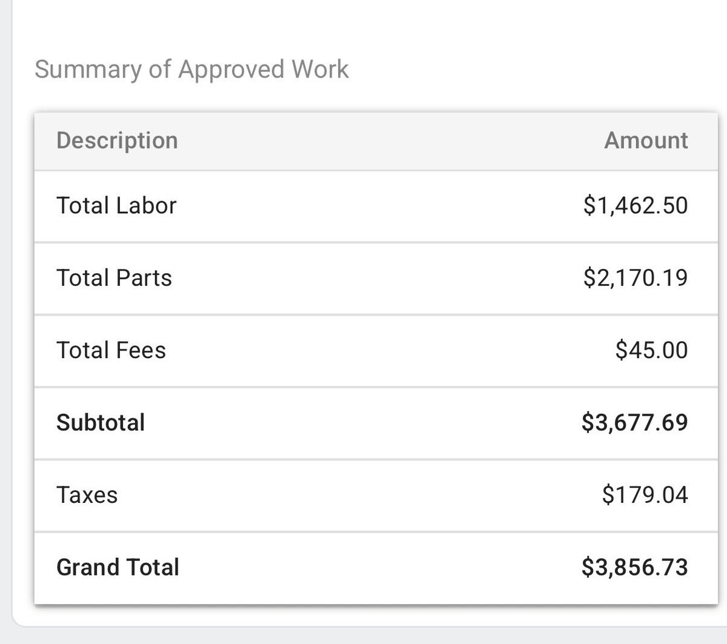Click the $2,170.19 parts amount

[636, 277]
